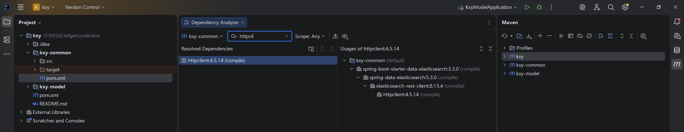Open IDE settings gear in title bar
This screenshot has width=684, height=132.
coord(625,7)
